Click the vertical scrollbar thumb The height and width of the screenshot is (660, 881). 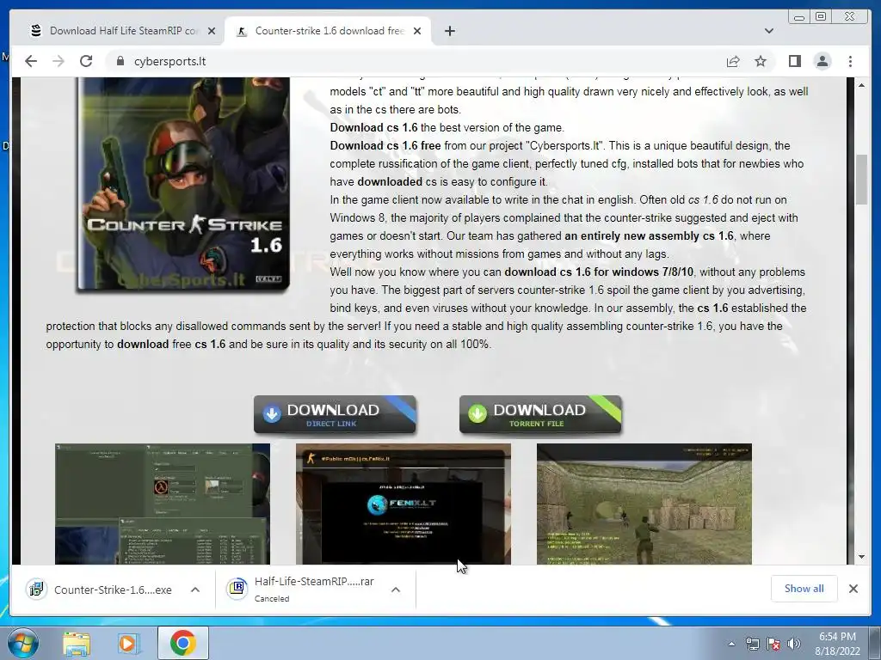click(x=861, y=180)
